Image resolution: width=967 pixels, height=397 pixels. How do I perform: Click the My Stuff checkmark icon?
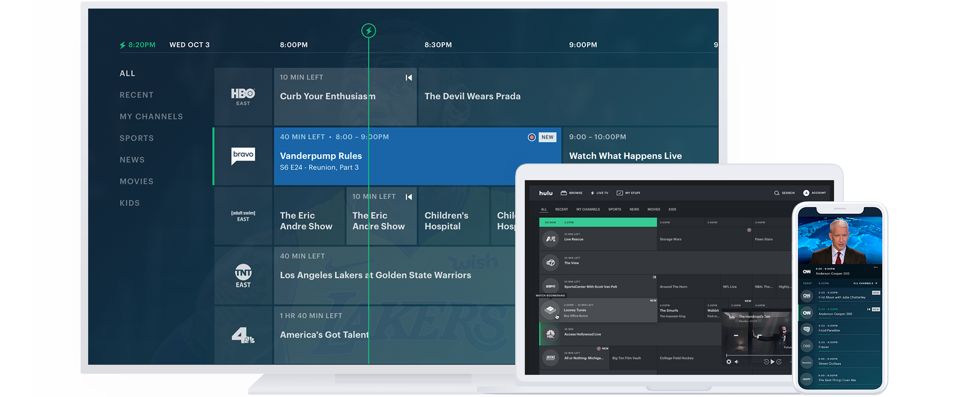click(620, 193)
